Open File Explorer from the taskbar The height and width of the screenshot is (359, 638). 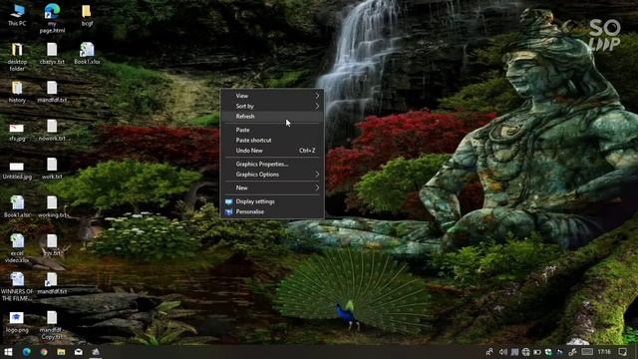click(x=61, y=352)
